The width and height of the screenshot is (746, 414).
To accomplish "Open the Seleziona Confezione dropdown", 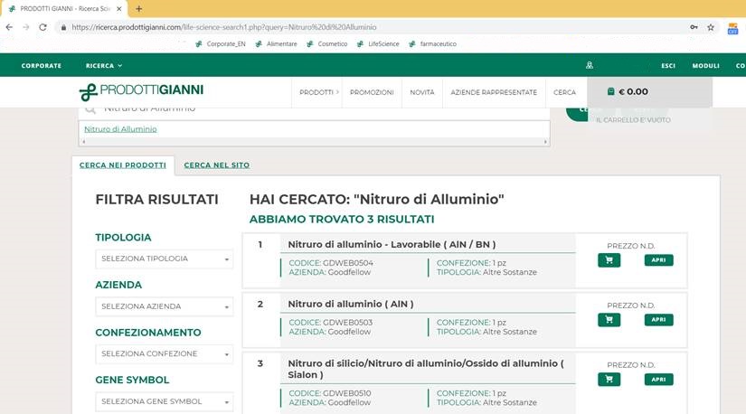I will (164, 353).
